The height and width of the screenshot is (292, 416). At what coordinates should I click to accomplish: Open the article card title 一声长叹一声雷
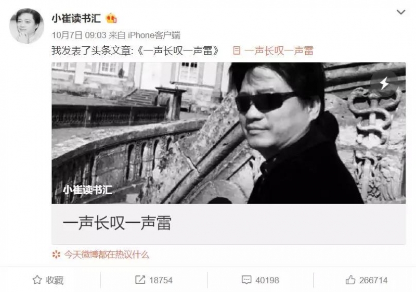pos(117,223)
